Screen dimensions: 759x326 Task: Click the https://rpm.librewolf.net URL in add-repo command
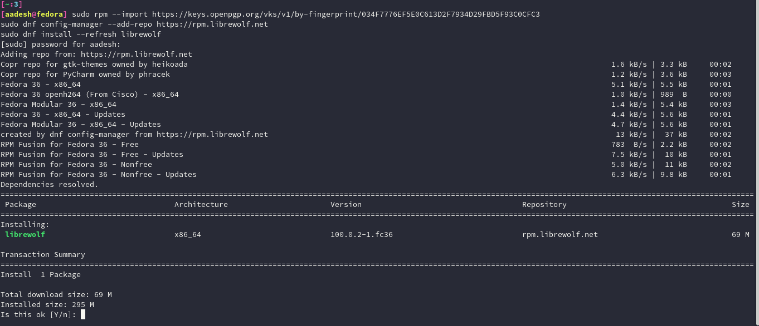tap(212, 24)
